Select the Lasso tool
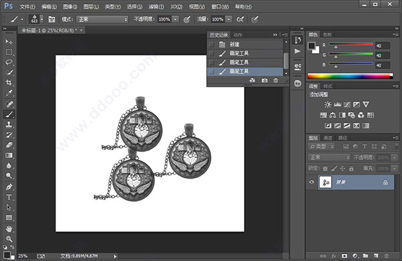 pyautogui.click(x=9, y=62)
